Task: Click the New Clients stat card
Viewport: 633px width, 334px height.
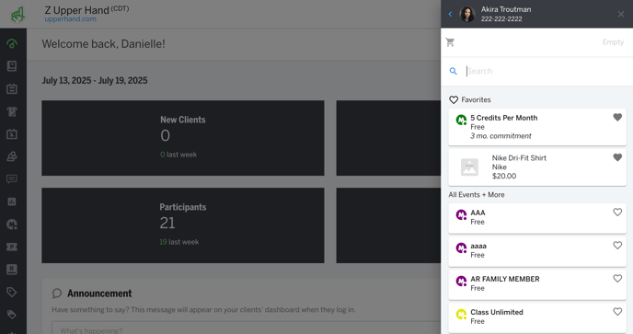Action: pyautogui.click(x=183, y=138)
